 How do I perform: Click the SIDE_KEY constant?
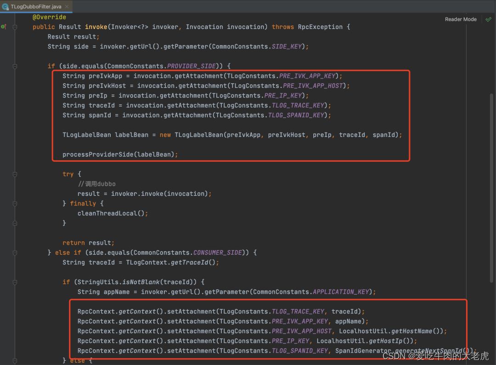coord(287,46)
